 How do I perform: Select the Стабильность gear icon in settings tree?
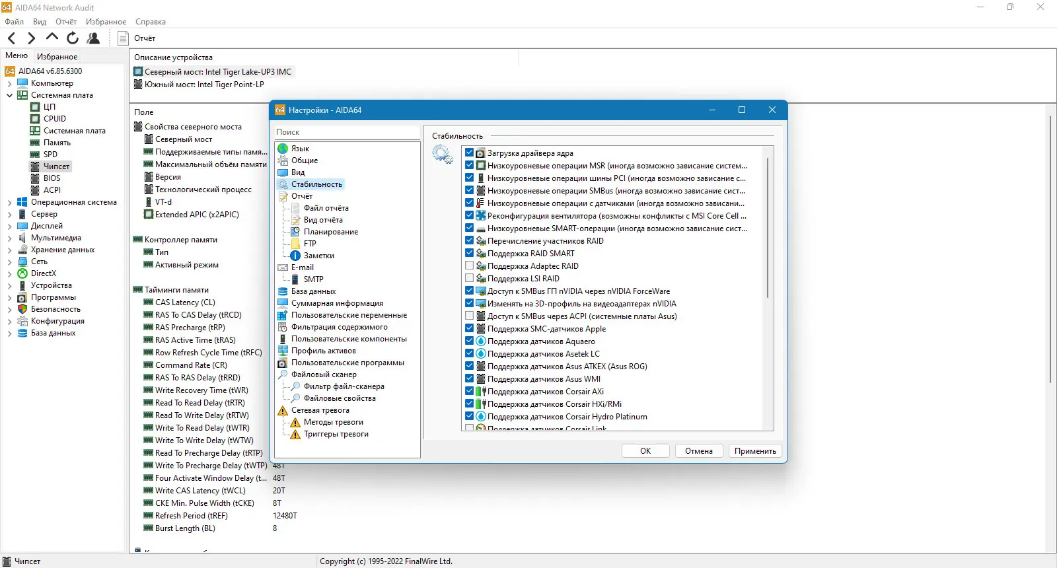coord(283,184)
